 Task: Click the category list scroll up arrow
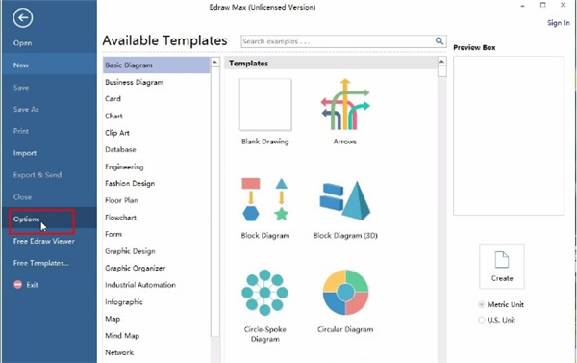point(214,62)
